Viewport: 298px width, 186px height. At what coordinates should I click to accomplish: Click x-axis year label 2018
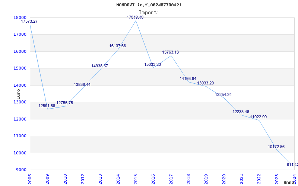(x=188, y=179)
